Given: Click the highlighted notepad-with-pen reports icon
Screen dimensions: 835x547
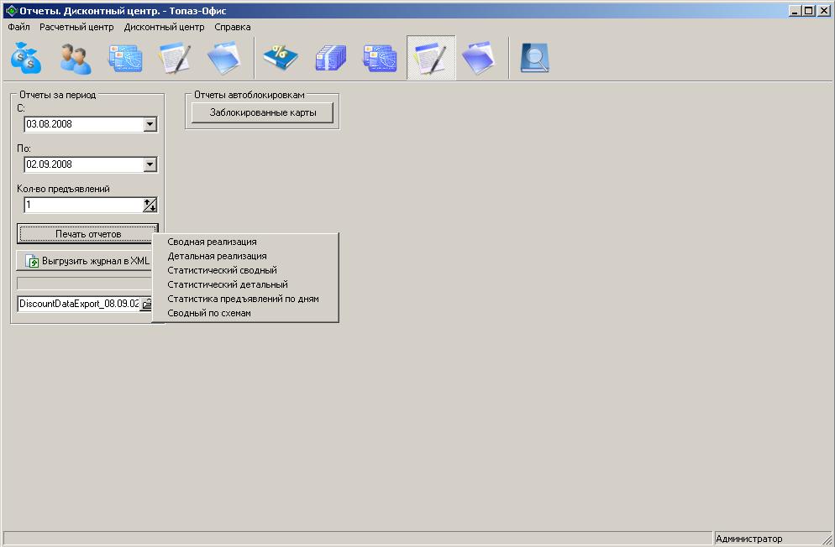Looking at the screenshot, I should pyautogui.click(x=431, y=57).
